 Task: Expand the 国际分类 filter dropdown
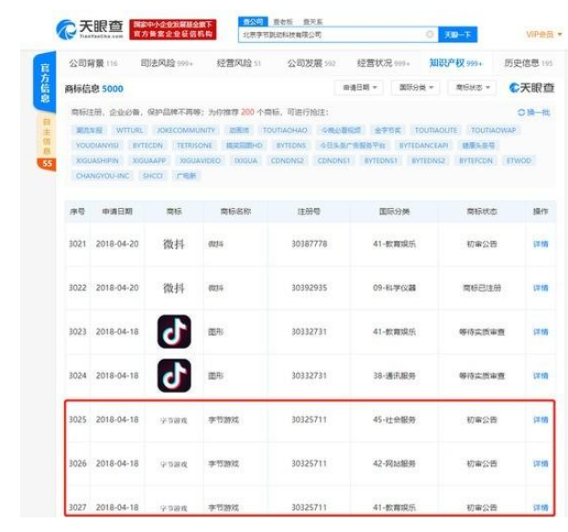tap(416, 88)
